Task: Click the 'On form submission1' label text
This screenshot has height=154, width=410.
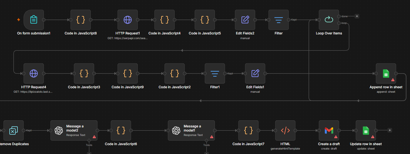Action: tap(34, 33)
